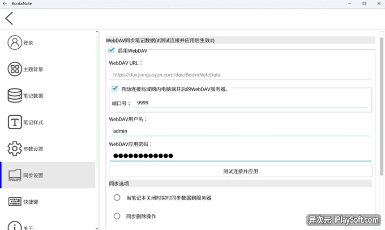Image resolution: width=385 pixels, height=230 pixels.
Task: Toggle the 启用WebDAV checkbox
Action: tap(112, 50)
